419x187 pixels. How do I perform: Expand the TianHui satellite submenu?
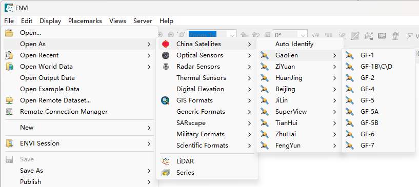pyautogui.click(x=300, y=123)
